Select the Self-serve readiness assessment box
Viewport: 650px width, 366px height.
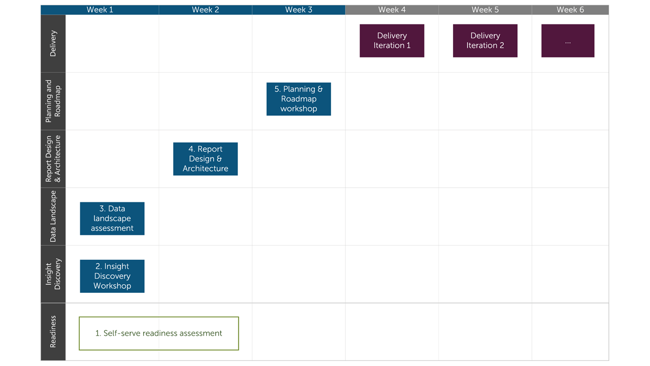[x=159, y=333]
